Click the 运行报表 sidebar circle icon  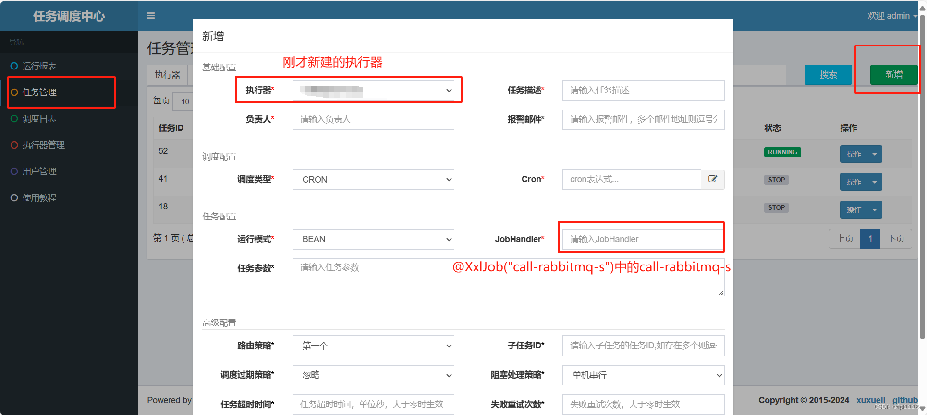click(x=14, y=66)
